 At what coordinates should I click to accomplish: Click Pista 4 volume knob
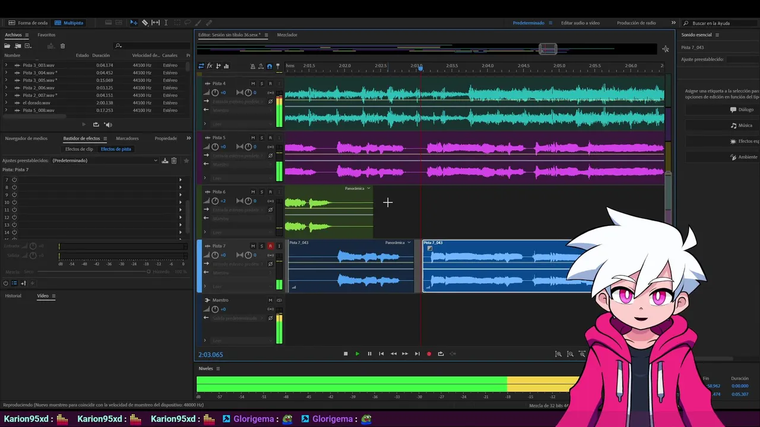(215, 93)
